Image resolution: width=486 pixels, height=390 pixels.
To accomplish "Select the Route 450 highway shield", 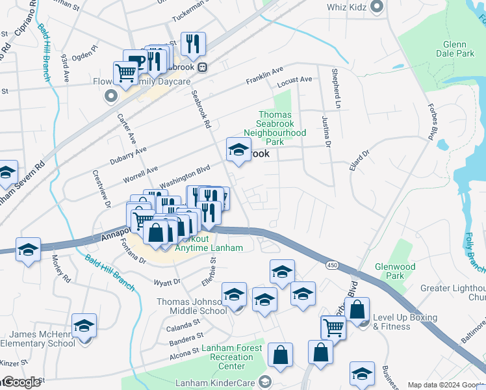I will [332, 265].
